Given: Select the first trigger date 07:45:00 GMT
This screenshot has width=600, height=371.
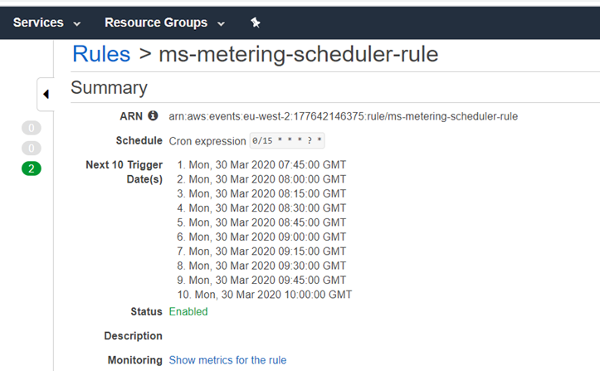Looking at the screenshot, I should (x=261, y=165).
